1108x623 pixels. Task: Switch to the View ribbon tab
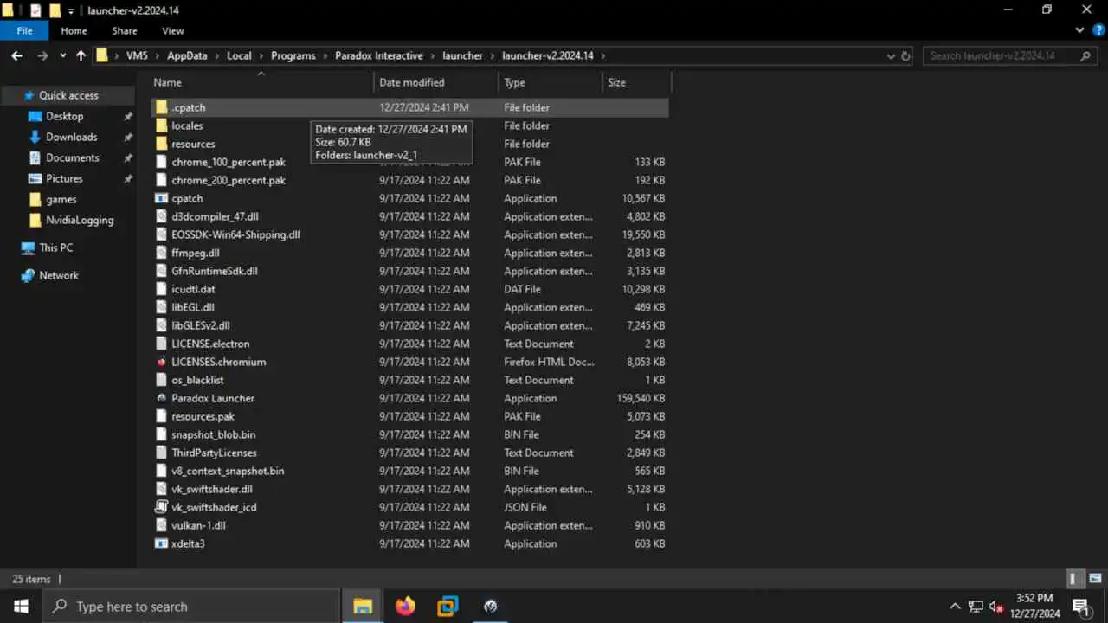(x=173, y=30)
